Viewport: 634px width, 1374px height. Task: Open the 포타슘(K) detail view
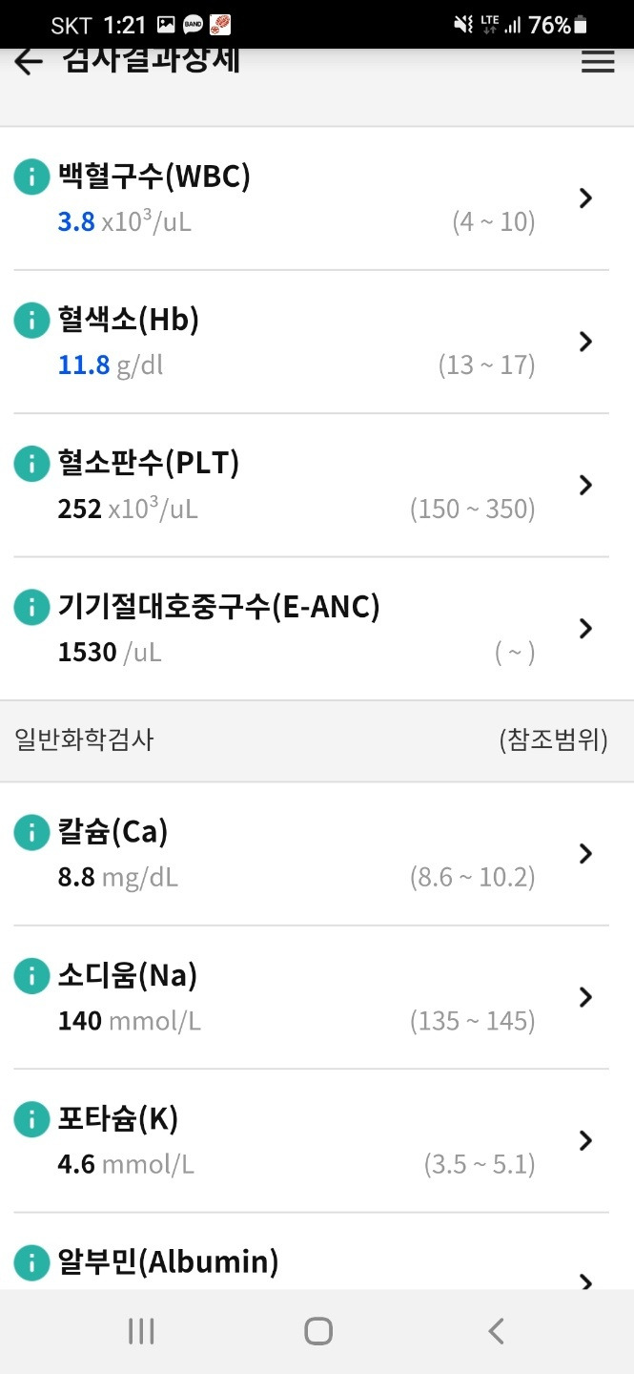pyautogui.click(x=585, y=1140)
